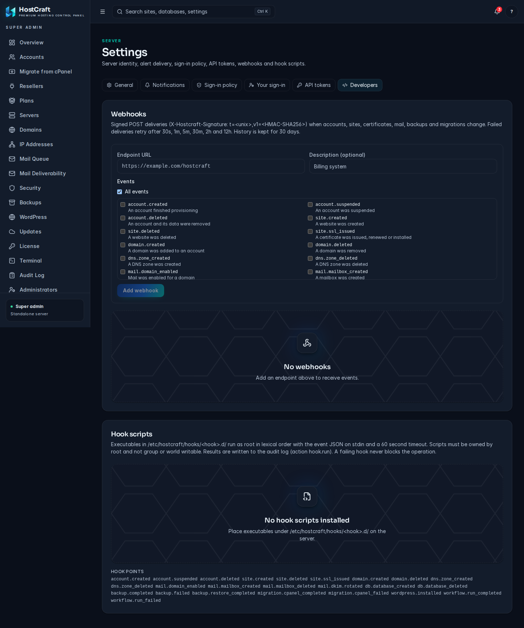Click the Terminal console icon
Image resolution: width=524 pixels, height=628 pixels.
coord(12,261)
